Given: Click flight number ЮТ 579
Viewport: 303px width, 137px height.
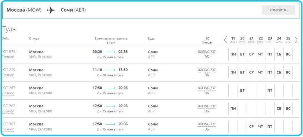Looking at the screenshot, I should [9, 52].
